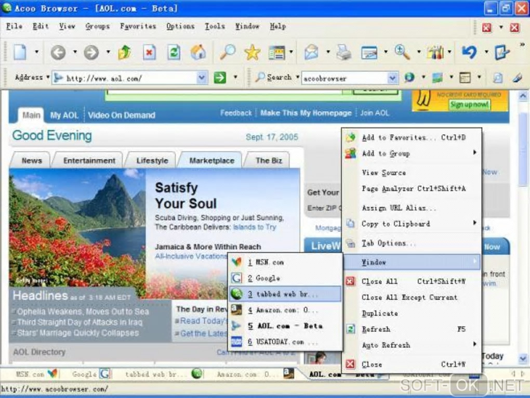The image size is (530, 398).
Task: Expand Copy to Clipboard submenu
Action: tap(475, 223)
